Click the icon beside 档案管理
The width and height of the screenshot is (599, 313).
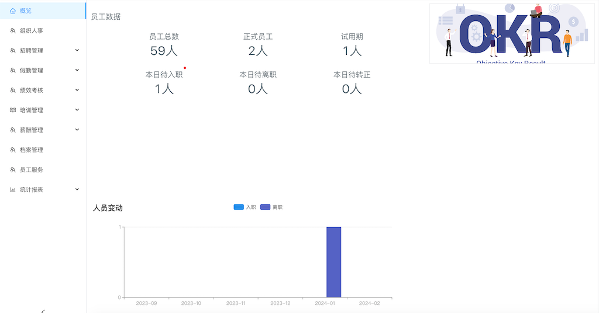(x=13, y=150)
